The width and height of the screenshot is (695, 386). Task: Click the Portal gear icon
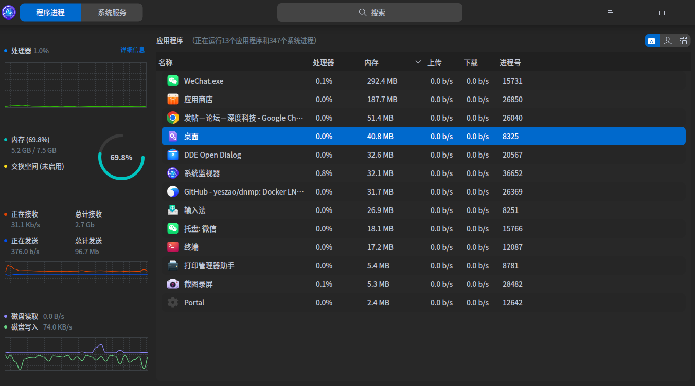(x=173, y=302)
